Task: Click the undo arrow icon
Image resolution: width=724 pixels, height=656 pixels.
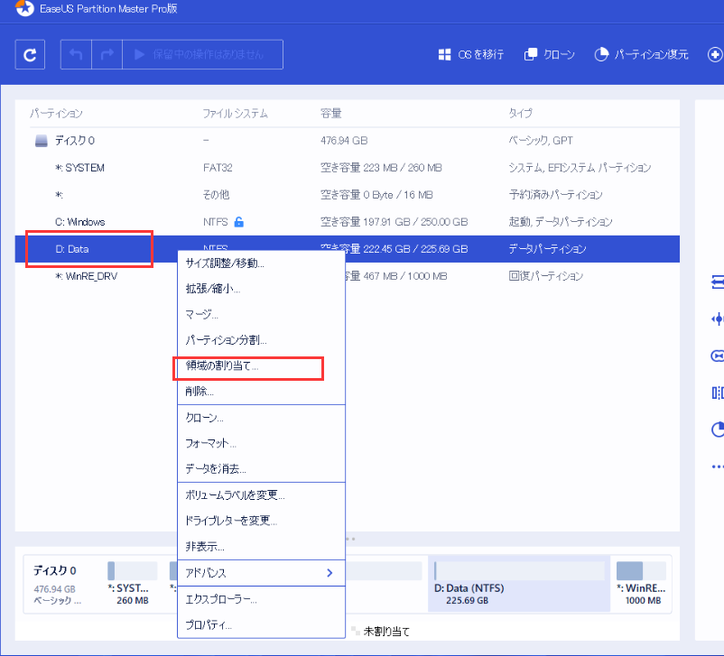Action: 75,54
